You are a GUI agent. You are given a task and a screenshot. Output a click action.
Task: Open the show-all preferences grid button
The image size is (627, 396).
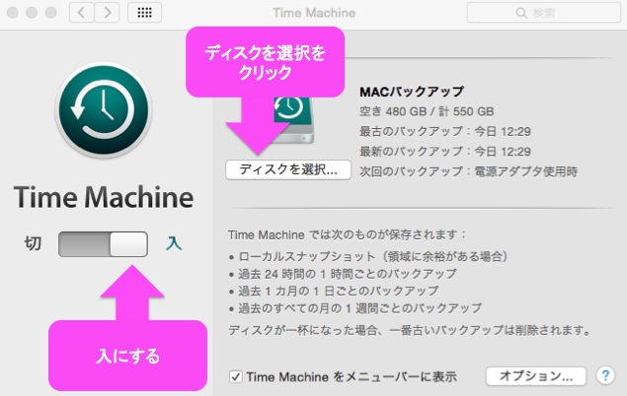pyautogui.click(x=144, y=13)
